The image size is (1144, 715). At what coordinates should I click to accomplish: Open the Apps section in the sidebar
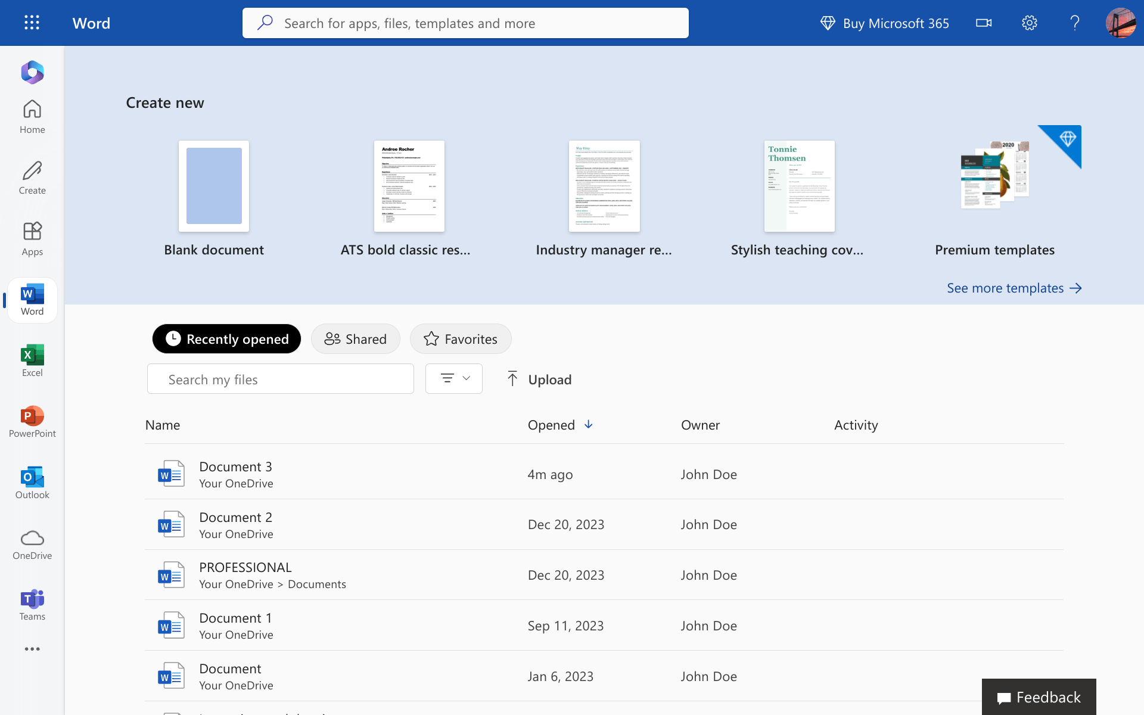point(32,238)
